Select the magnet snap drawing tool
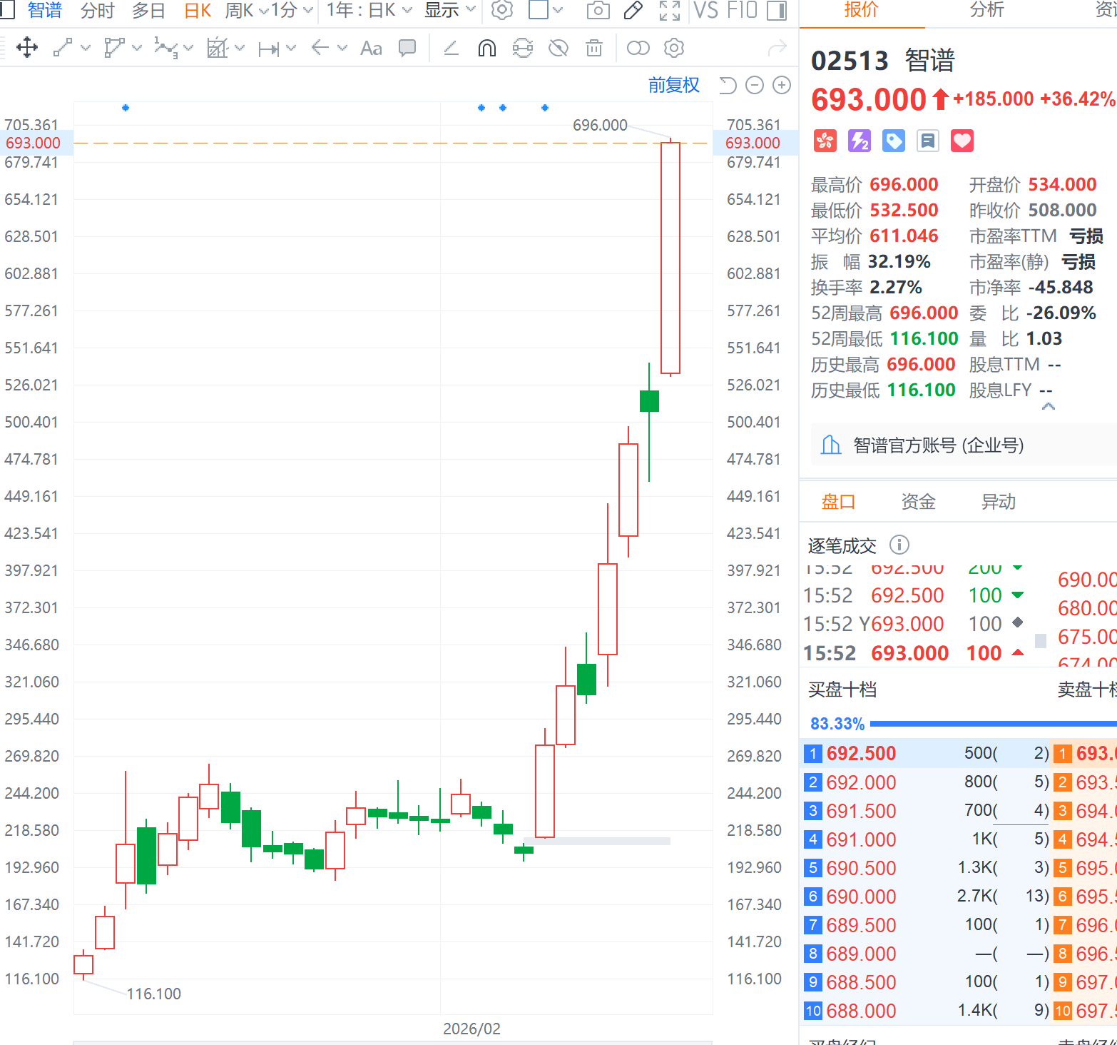The image size is (1117, 1045). (486, 49)
